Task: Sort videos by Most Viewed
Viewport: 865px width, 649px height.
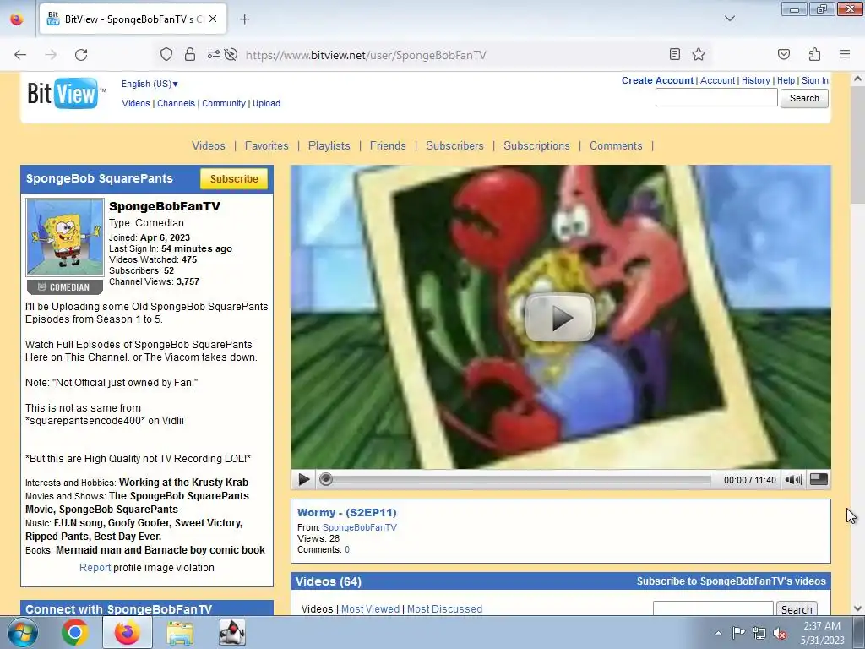Action: point(370,608)
